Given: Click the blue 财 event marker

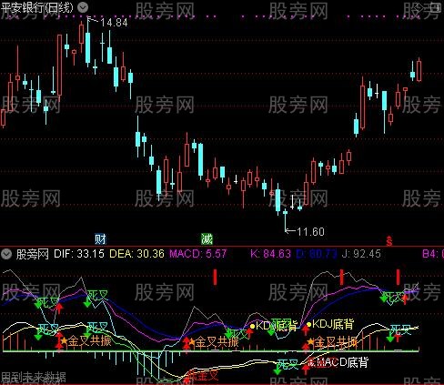Looking at the screenshot, I should click(x=101, y=239).
